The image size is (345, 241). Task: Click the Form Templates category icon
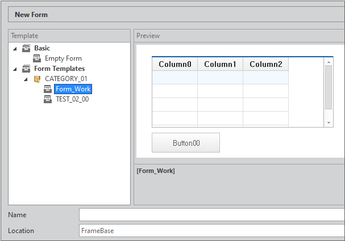click(26, 69)
